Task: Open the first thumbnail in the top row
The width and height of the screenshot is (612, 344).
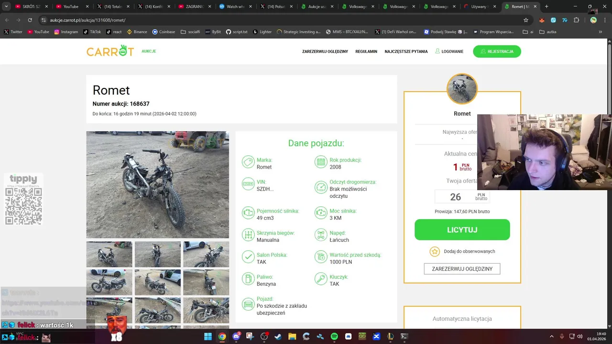Action: pyautogui.click(x=109, y=254)
